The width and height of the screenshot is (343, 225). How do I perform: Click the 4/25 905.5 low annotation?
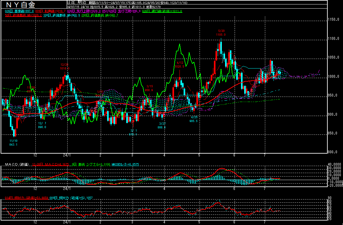coord(194,119)
